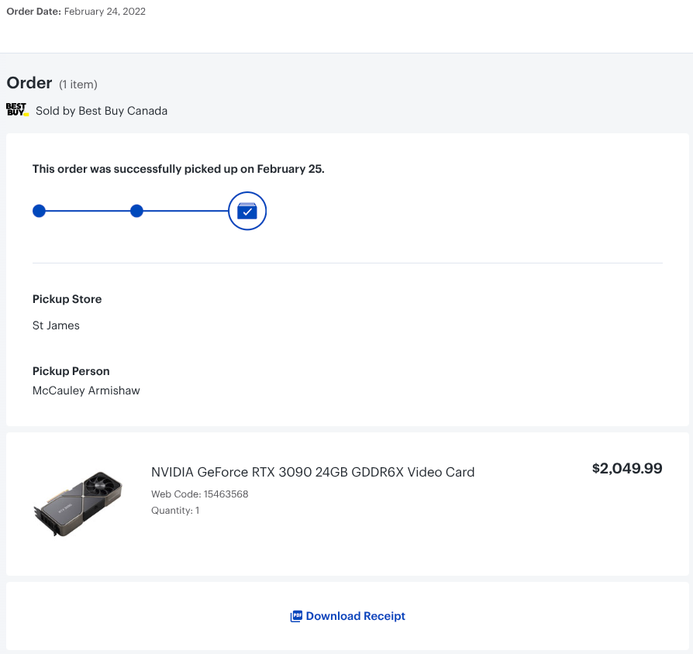Select the Web Code: 15463568 text

point(199,494)
